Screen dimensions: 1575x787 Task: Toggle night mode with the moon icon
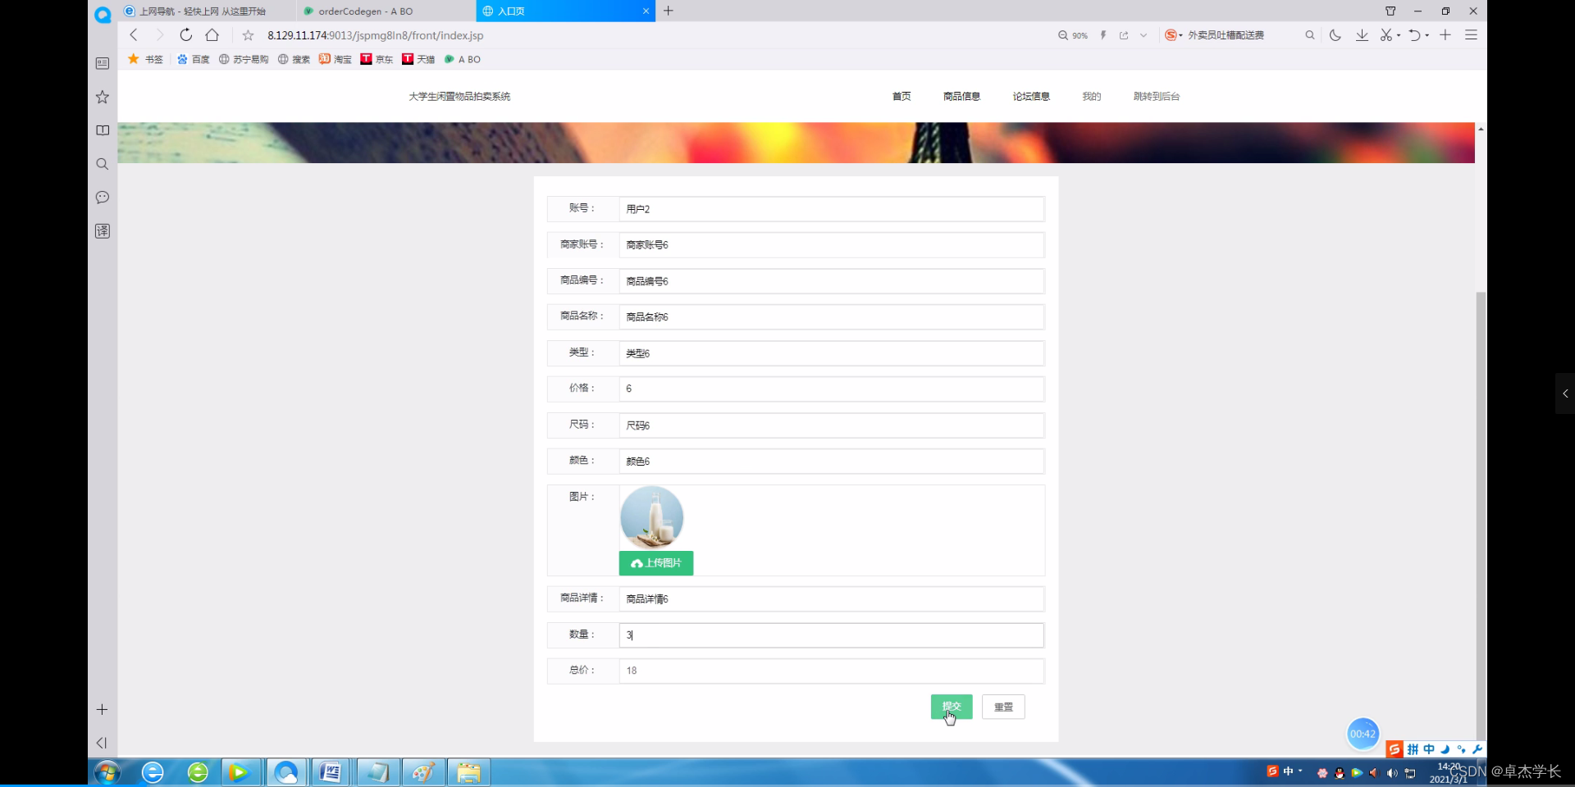[x=1335, y=35]
